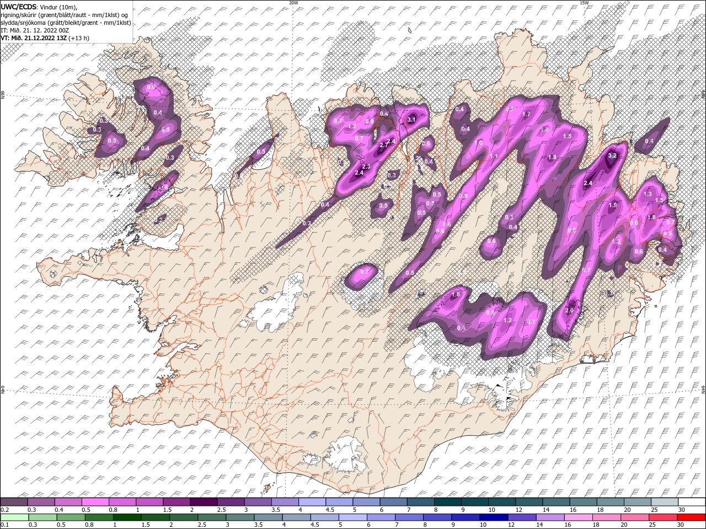The height and width of the screenshot is (529, 706).
Task: Click the '3.1' snowfall value on map
Action: pyautogui.click(x=411, y=119)
